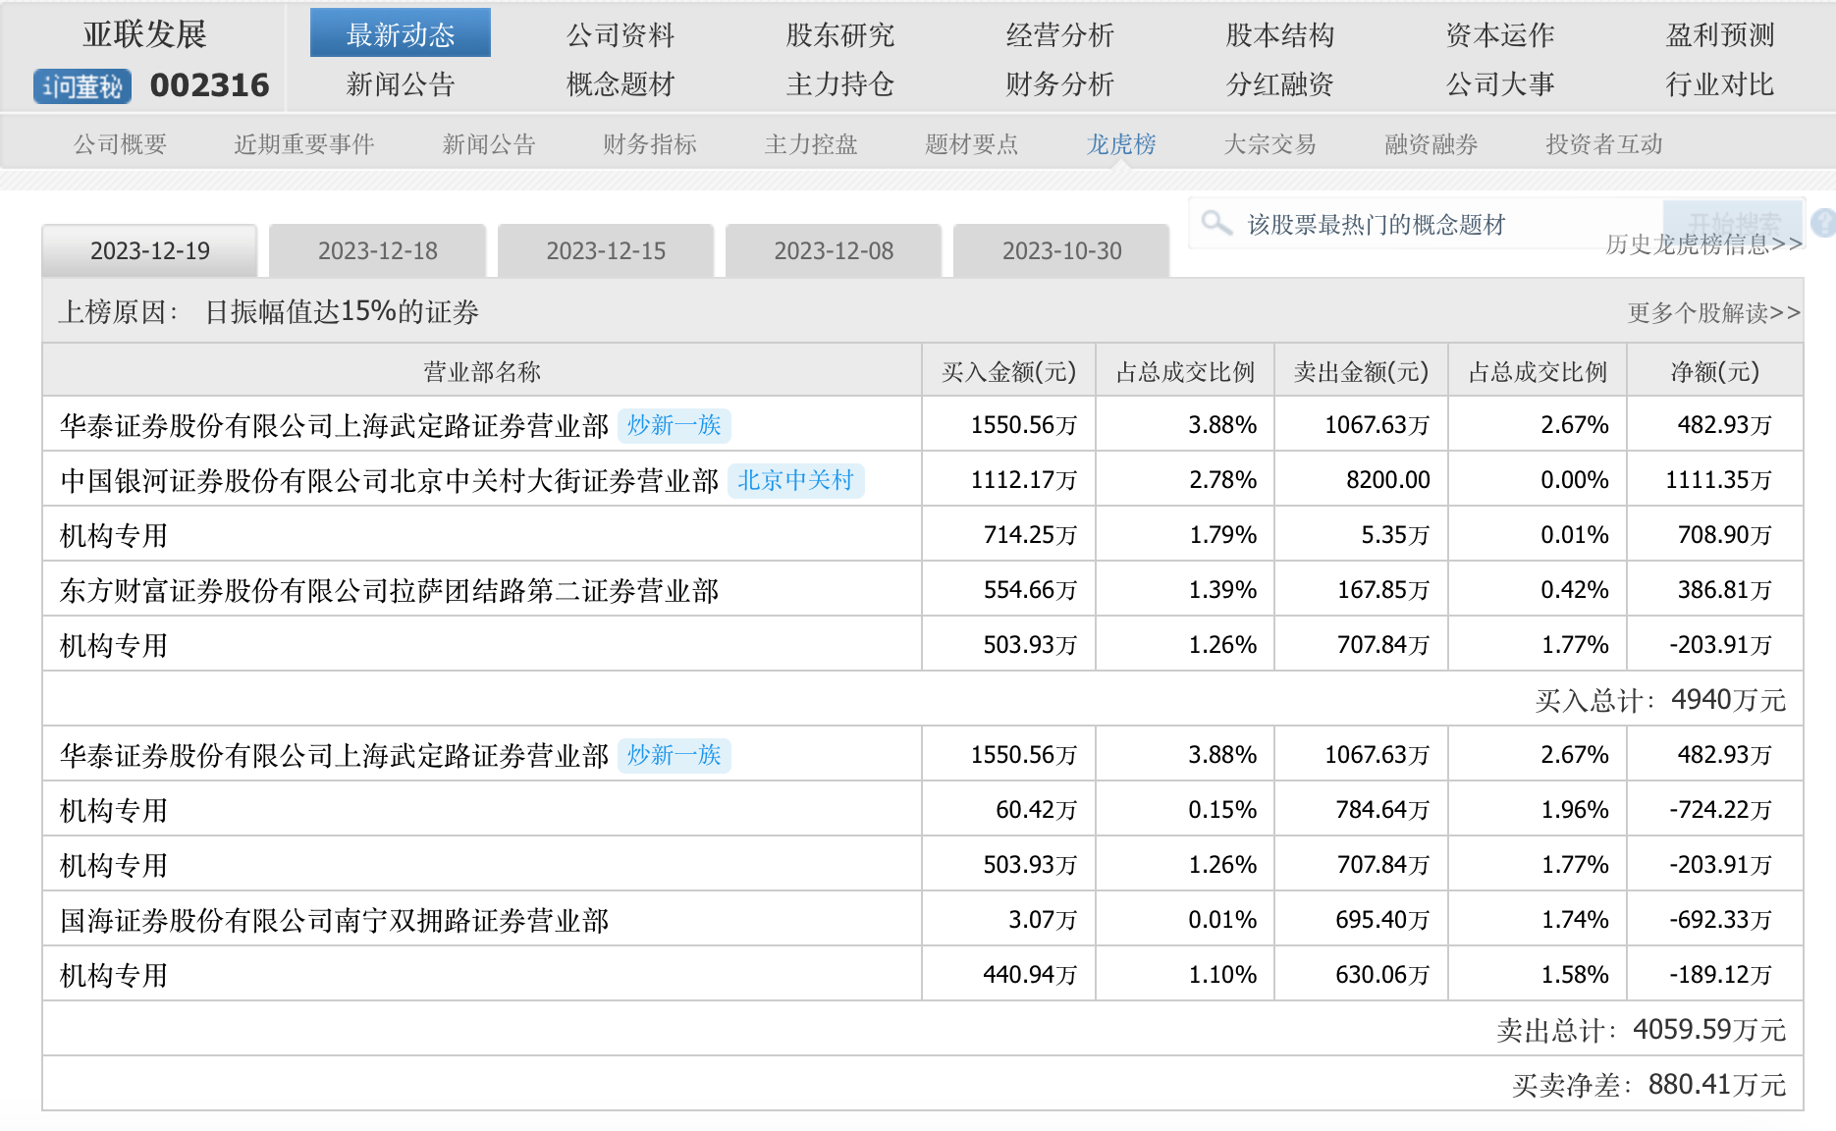This screenshot has width=1836, height=1131.
Task: Open the 2023-12-18 date tab
Action: tap(377, 251)
